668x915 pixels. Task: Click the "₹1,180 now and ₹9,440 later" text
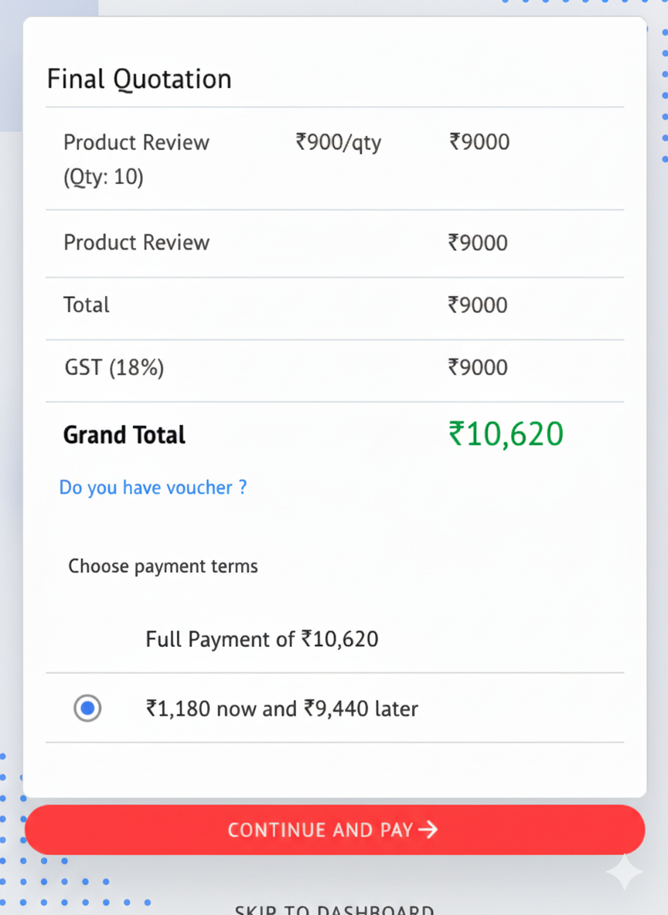point(281,709)
